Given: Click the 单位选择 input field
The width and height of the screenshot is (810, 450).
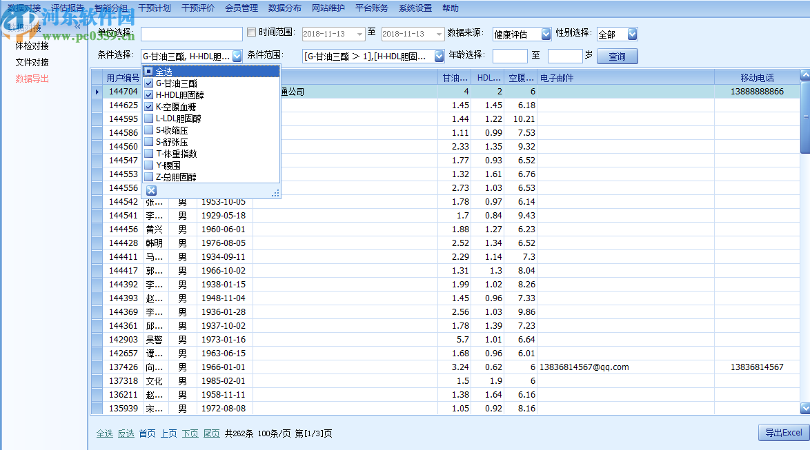Looking at the screenshot, I should (x=191, y=34).
